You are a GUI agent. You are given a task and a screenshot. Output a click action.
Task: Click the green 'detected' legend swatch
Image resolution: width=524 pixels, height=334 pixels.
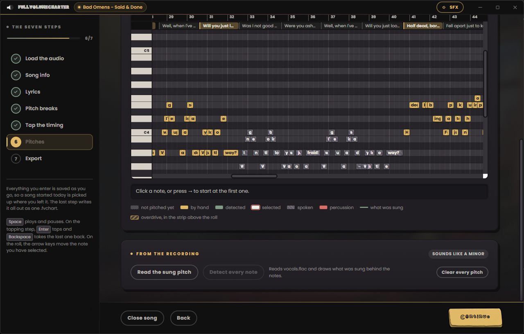[x=219, y=208]
